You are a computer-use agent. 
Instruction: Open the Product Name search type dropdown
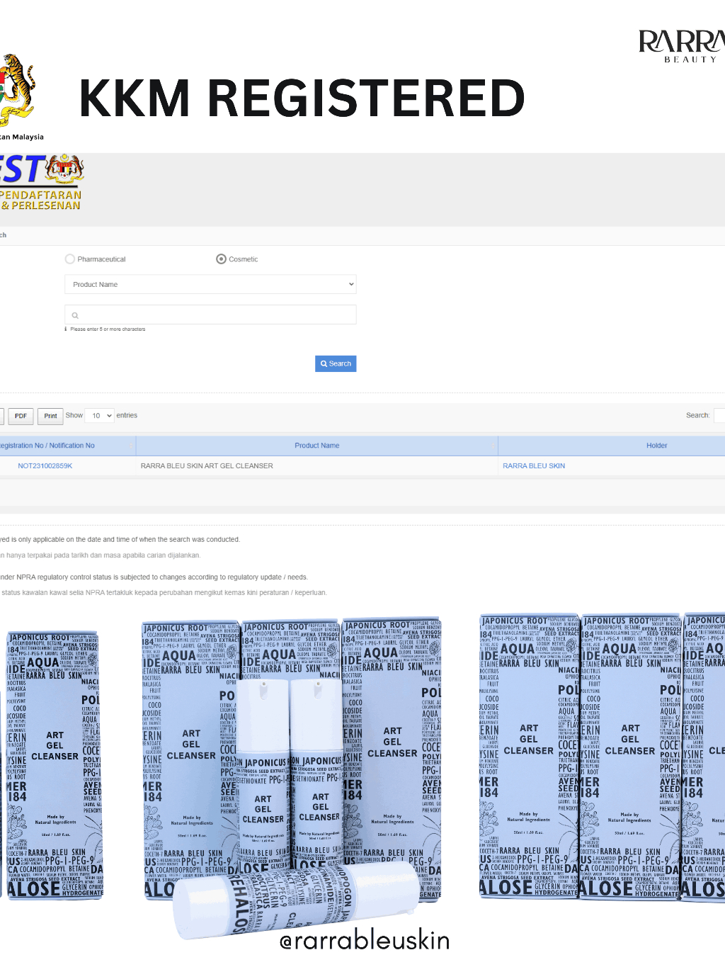[210, 285]
